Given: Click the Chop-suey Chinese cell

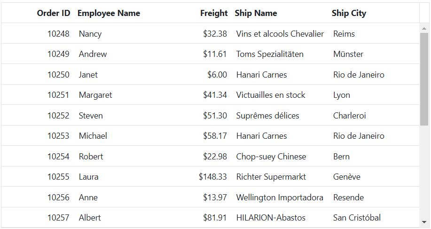Looking at the screenshot, I should tap(280, 157).
